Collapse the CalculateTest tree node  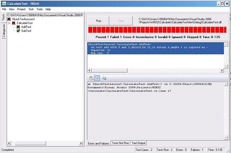(9, 23)
